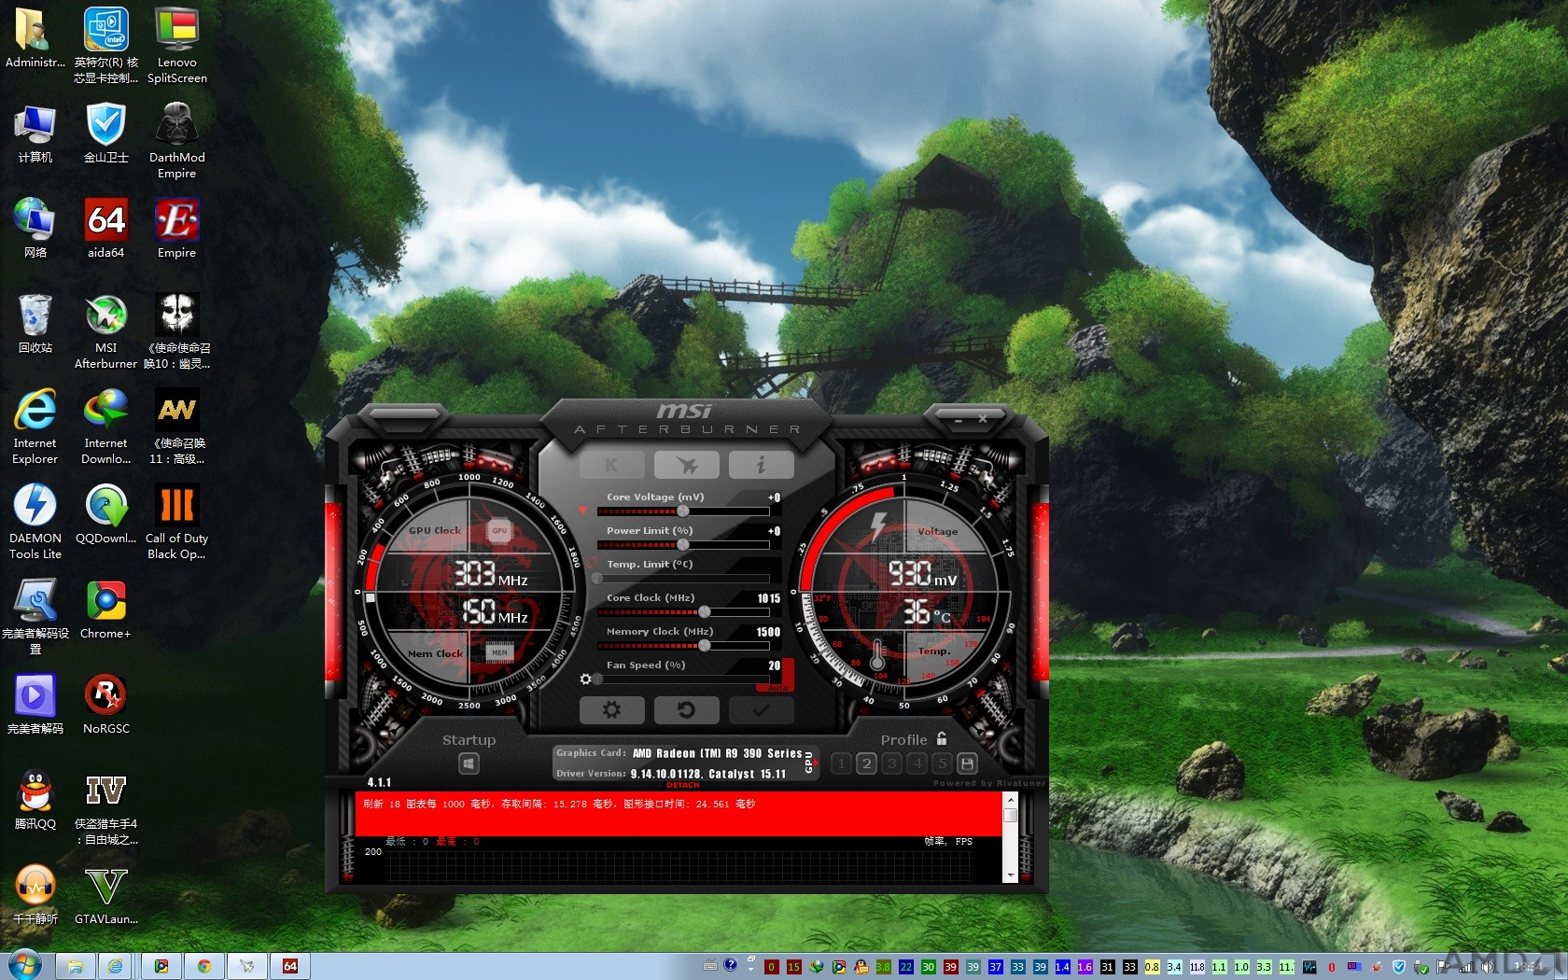Select MSI Afterburner desktop icon
1568x980 pixels.
(105, 331)
